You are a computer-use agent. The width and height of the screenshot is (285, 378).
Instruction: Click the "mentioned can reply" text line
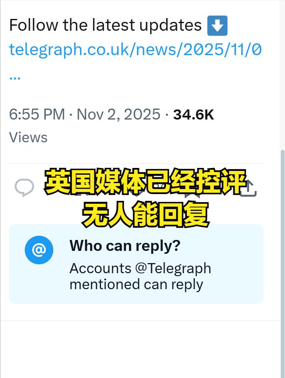[136, 285]
